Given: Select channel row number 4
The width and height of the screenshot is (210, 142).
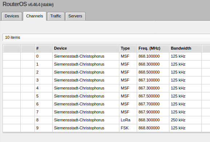Looking at the screenshot, I should point(106,88).
